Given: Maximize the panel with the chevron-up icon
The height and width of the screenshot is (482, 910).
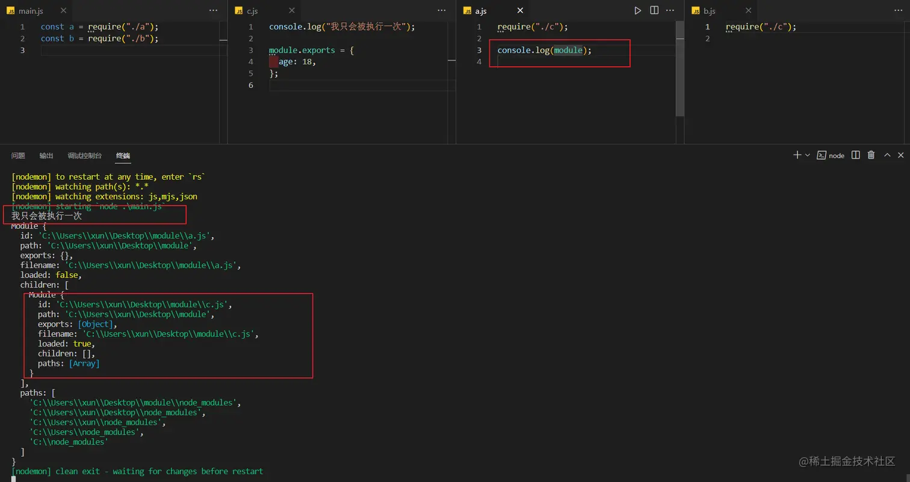Looking at the screenshot, I should coord(887,155).
